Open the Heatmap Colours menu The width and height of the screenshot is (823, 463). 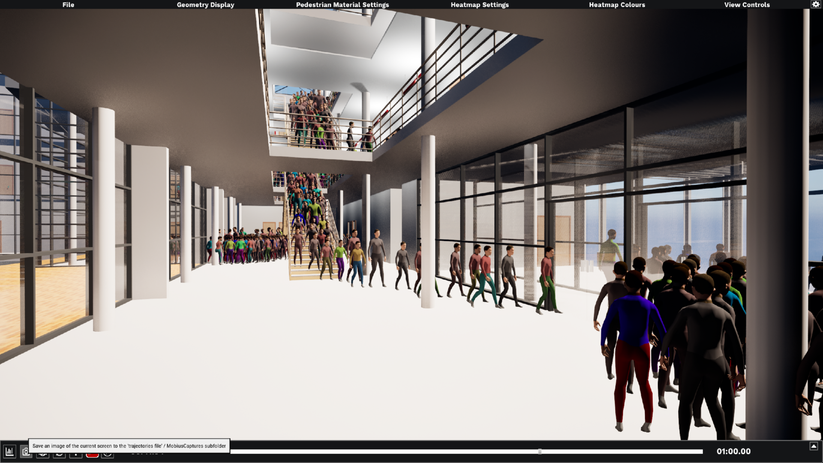click(617, 5)
